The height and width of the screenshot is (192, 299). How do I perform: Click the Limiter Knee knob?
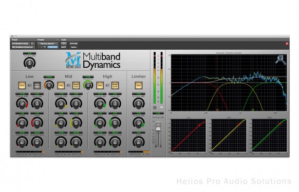[139, 142]
